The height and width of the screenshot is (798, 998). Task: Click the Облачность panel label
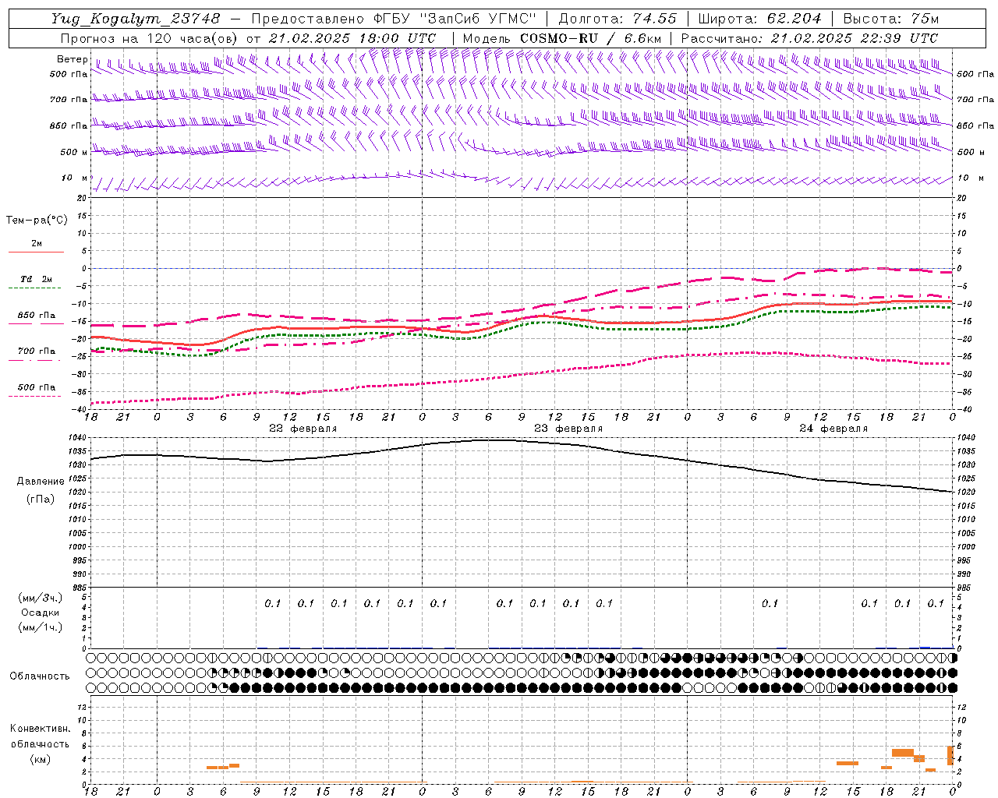click(40, 676)
